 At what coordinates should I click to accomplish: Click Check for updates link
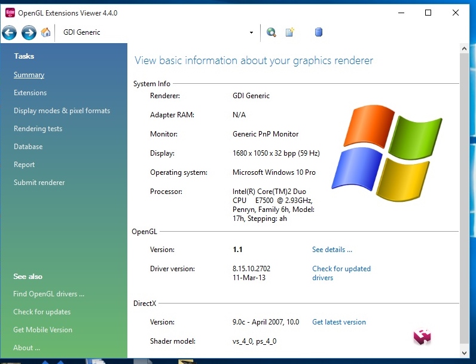click(42, 312)
